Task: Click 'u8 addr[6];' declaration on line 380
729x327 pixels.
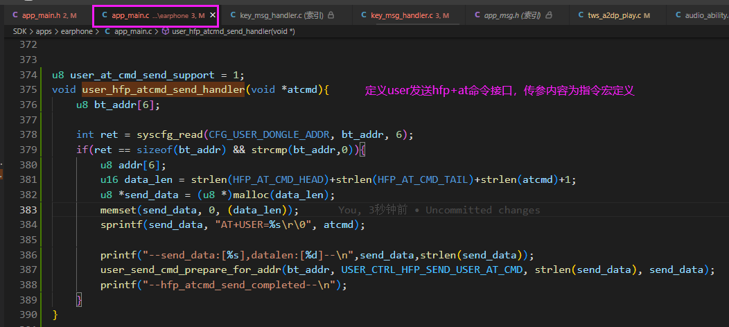Action: pyautogui.click(x=133, y=165)
